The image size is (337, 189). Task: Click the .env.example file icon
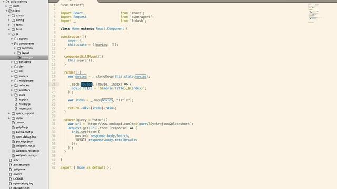pos(11,165)
